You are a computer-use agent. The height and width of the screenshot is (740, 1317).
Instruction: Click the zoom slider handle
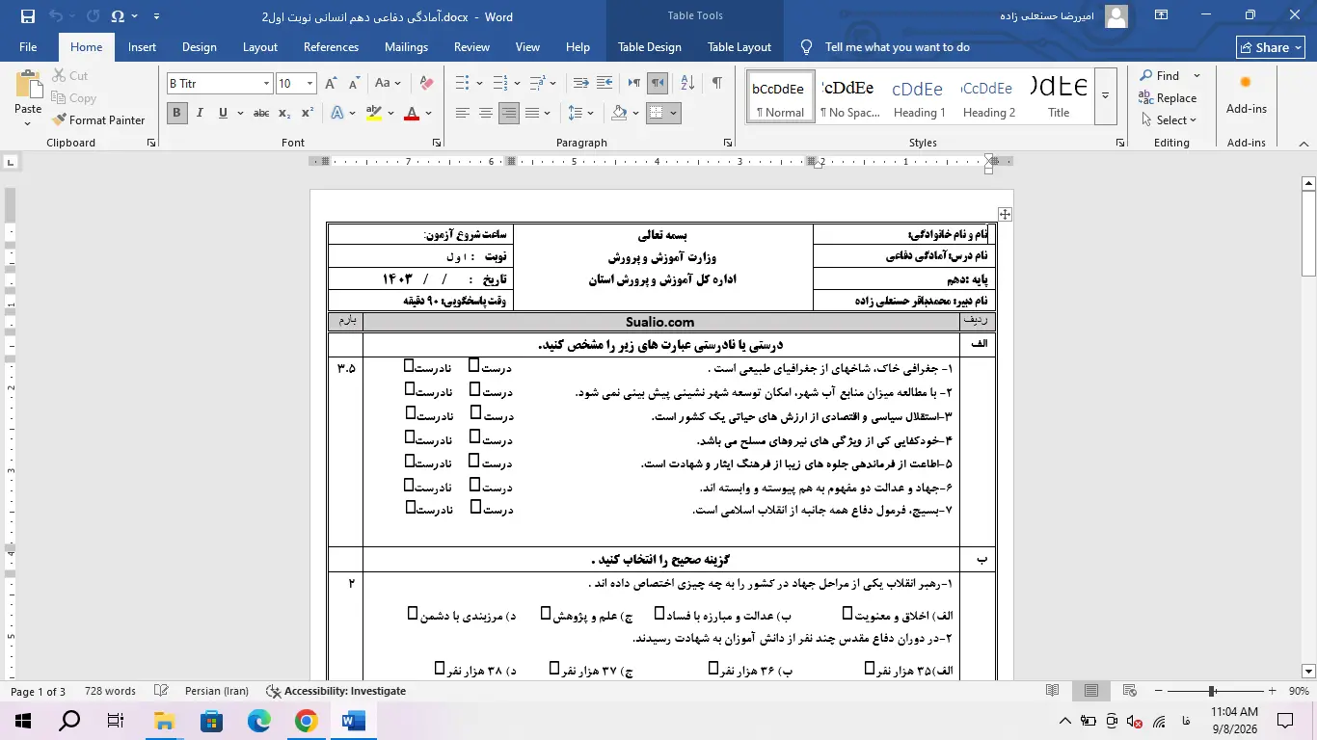point(1211,691)
